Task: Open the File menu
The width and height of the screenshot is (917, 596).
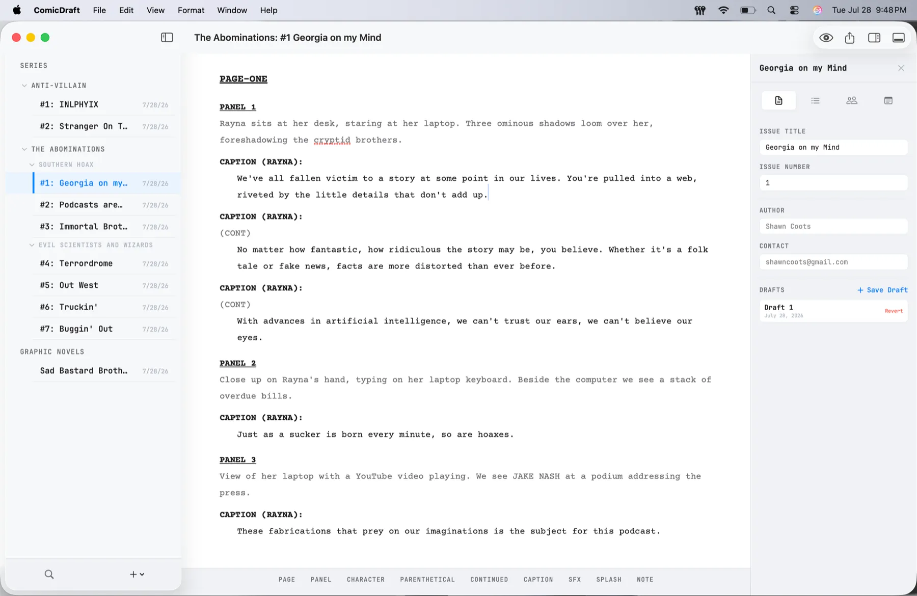Action: tap(99, 10)
